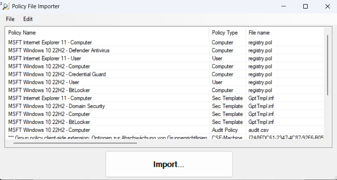Click the horizontal scrollbar thumb of the list
337x180 pixels.
pos(75,143)
